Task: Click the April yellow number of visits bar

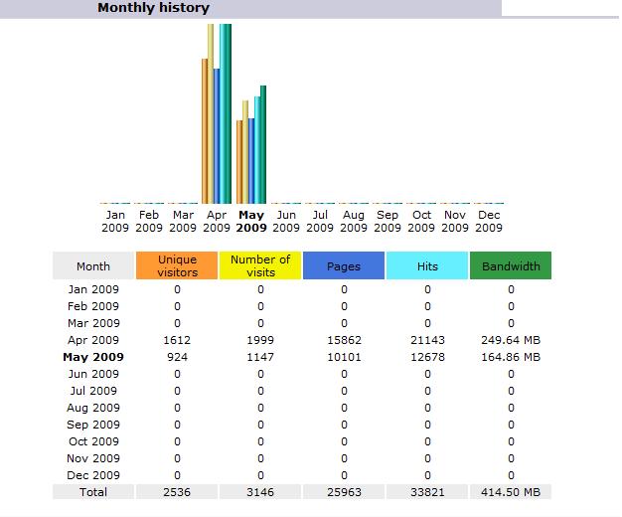Action: click(211, 113)
